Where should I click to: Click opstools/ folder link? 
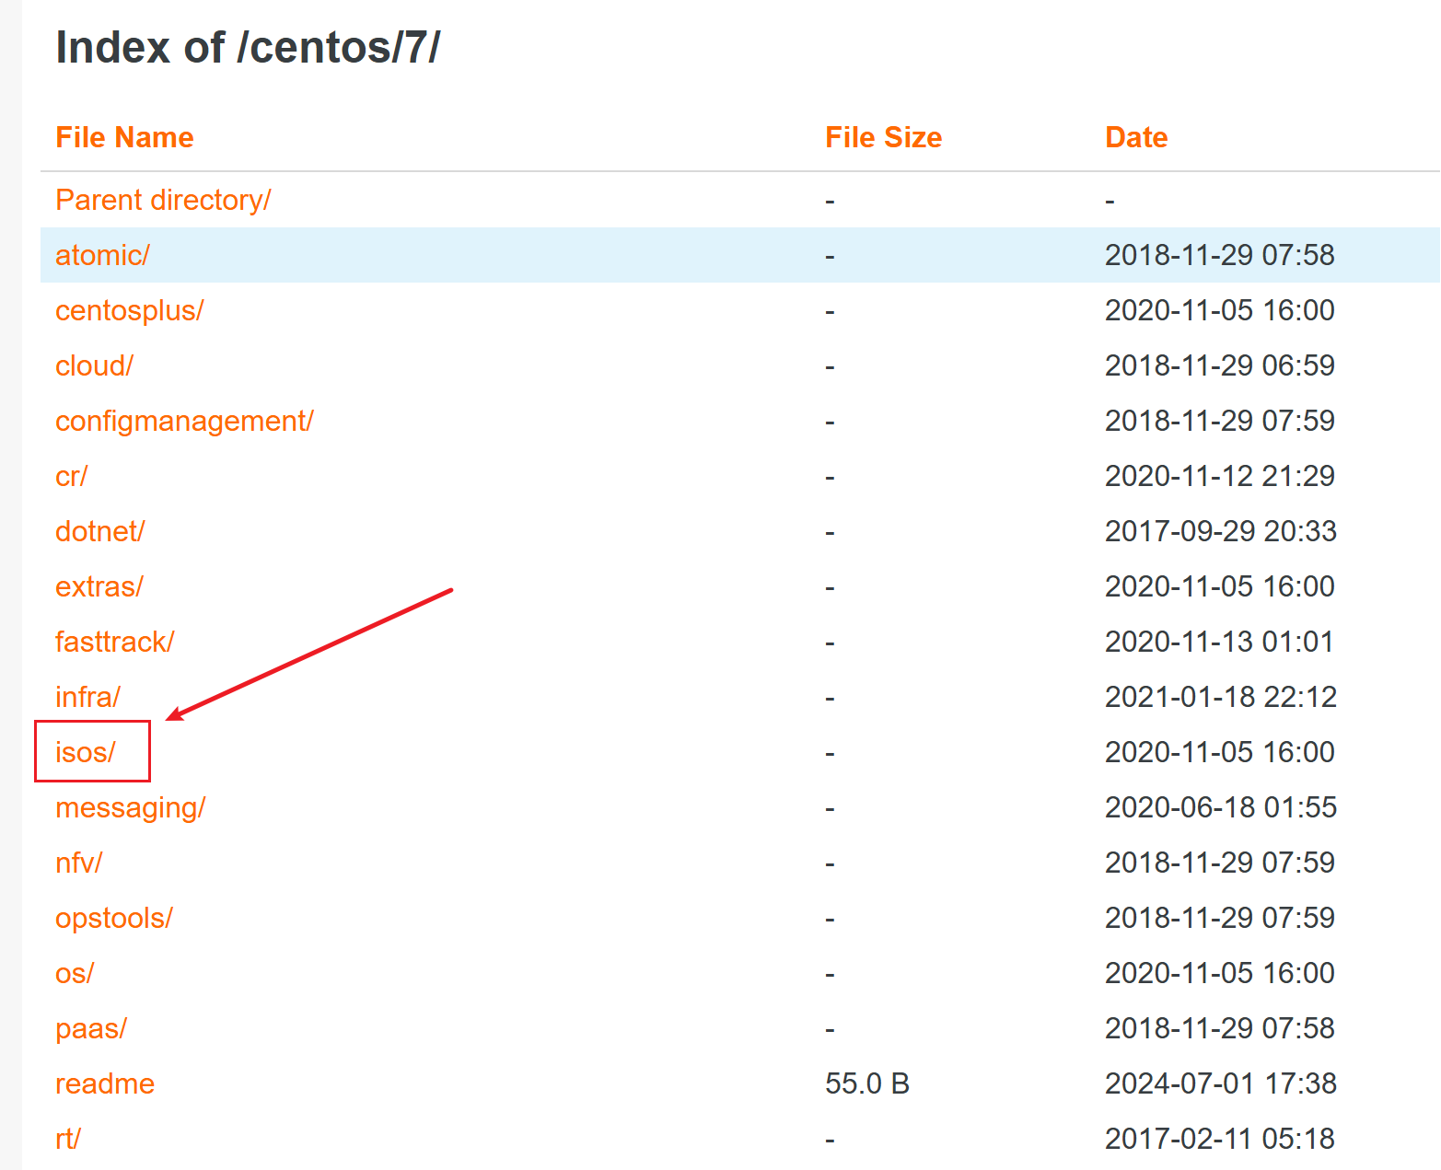(x=113, y=918)
